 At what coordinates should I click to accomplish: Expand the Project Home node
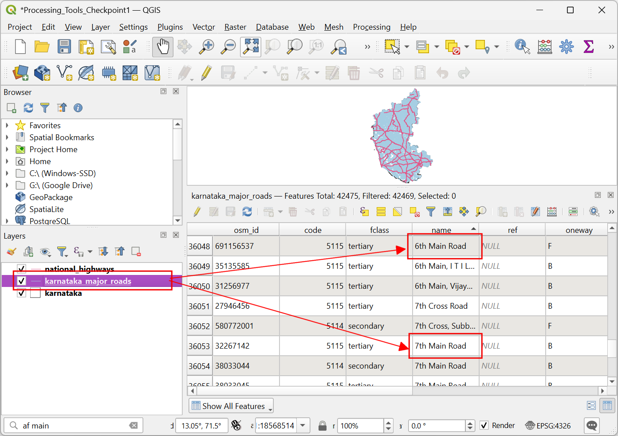click(x=7, y=149)
